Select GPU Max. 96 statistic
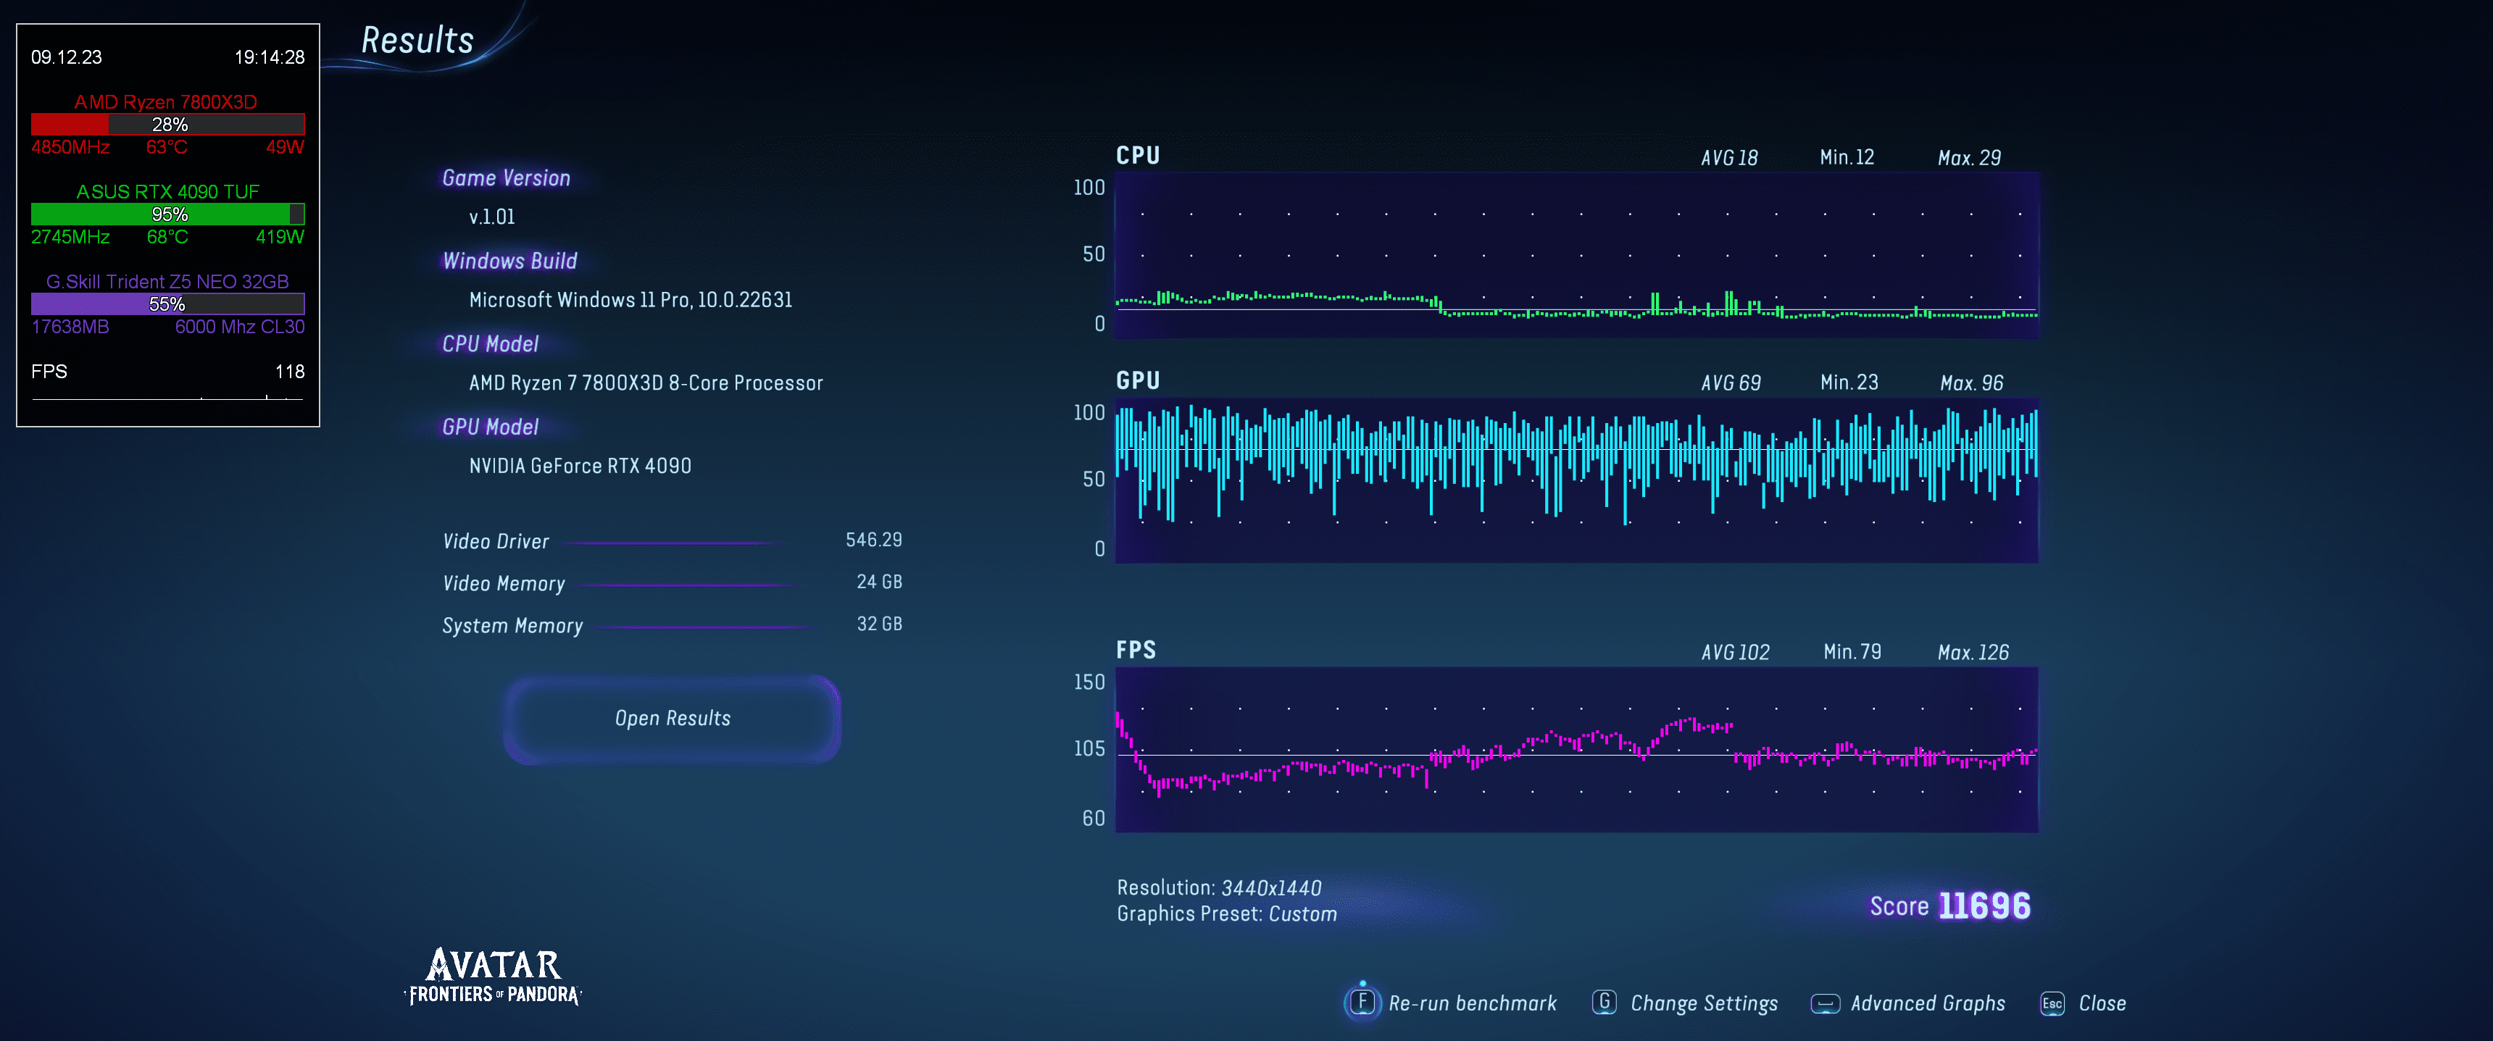Image resolution: width=2493 pixels, height=1041 pixels. point(1971,383)
